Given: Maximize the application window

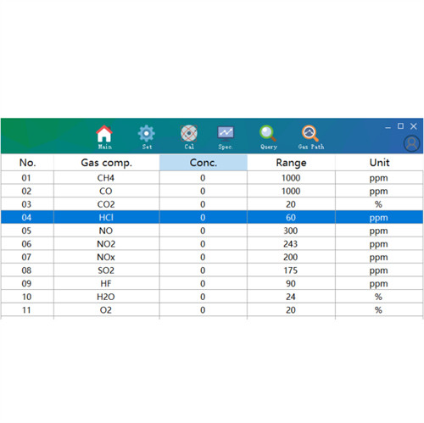Looking at the screenshot, I should (400, 126).
